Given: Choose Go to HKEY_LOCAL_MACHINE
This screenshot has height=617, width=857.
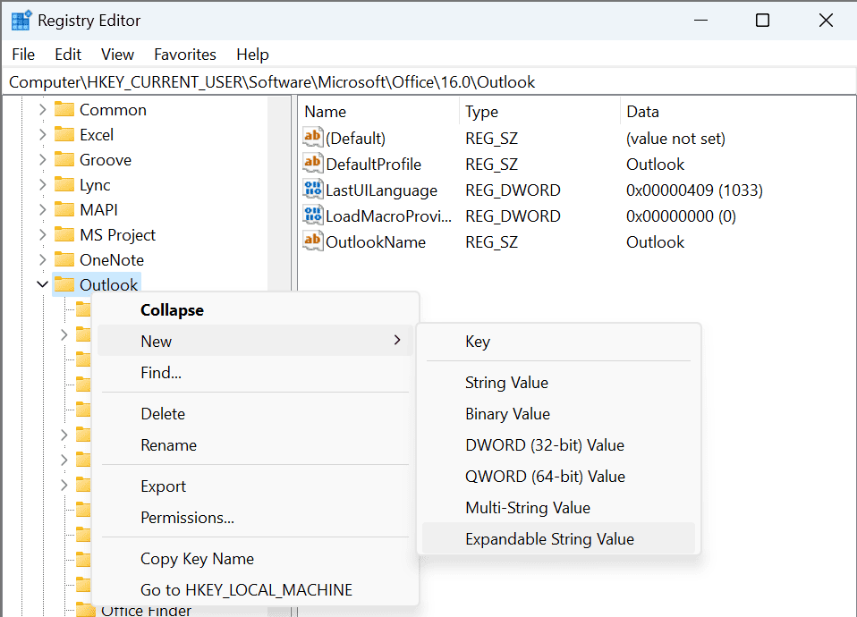Looking at the screenshot, I should 255,589.
